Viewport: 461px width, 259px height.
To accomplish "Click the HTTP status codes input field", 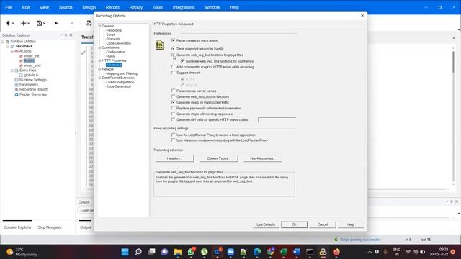I will [x=277, y=120].
